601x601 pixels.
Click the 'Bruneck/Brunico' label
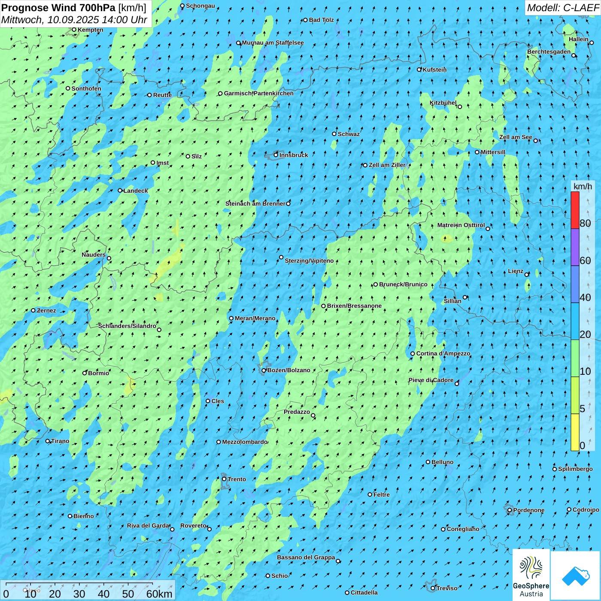click(x=403, y=284)
